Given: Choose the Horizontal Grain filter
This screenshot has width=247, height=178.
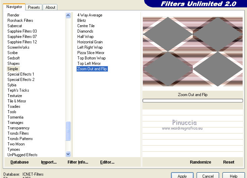Looking at the screenshot, I should 90,42.
